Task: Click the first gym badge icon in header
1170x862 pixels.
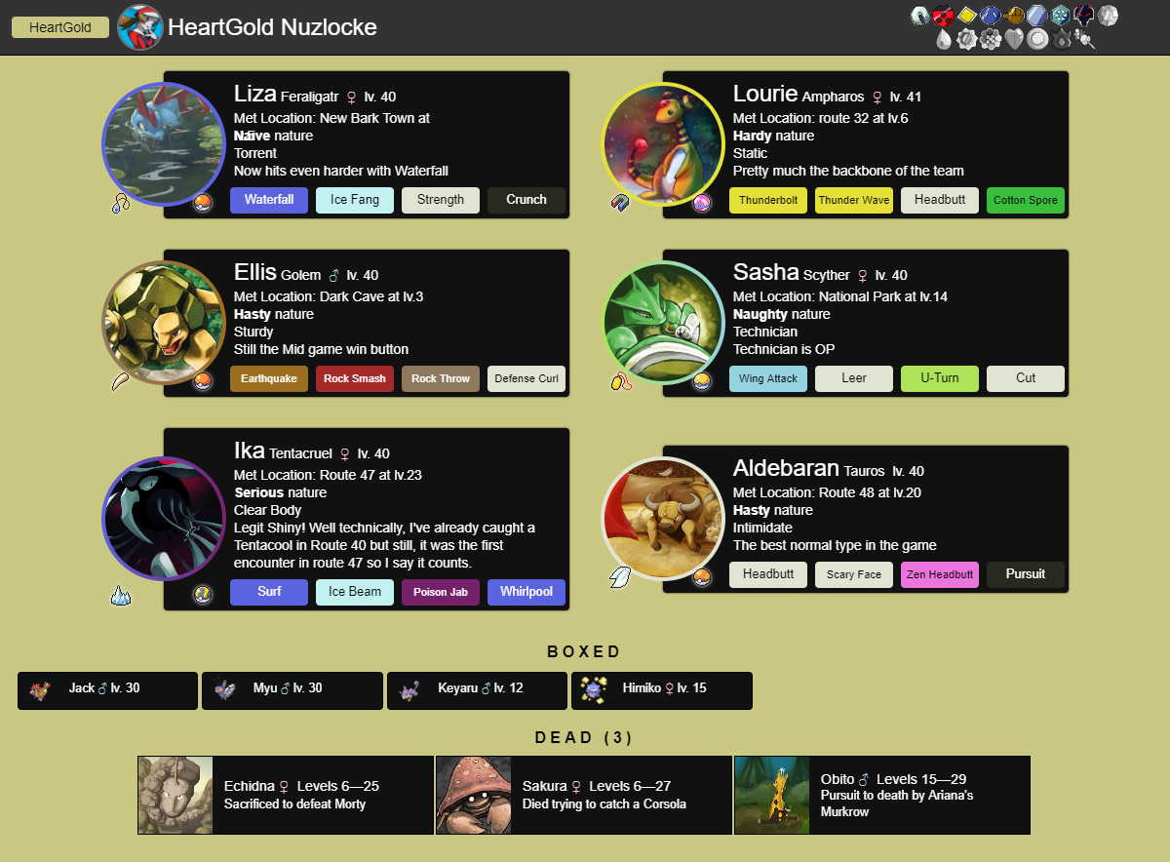Action: point(920,15)
